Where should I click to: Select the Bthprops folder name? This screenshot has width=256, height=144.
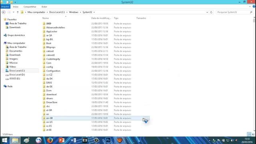click(51, 47)
